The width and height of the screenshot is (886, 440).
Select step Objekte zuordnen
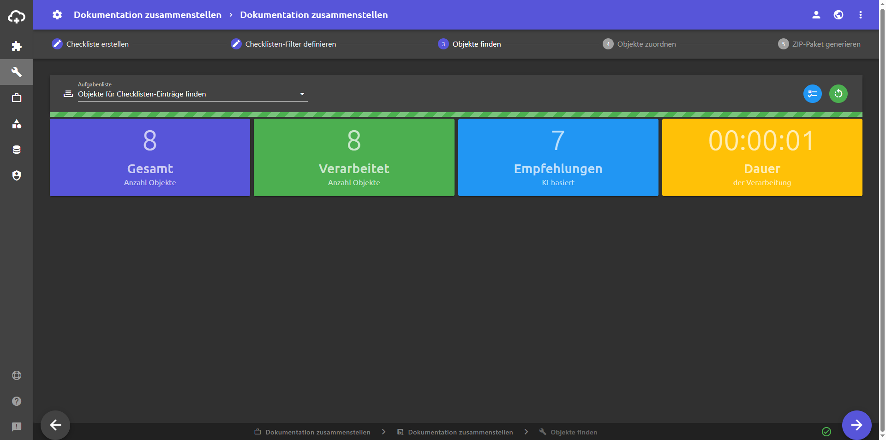(x=639, y=44)
